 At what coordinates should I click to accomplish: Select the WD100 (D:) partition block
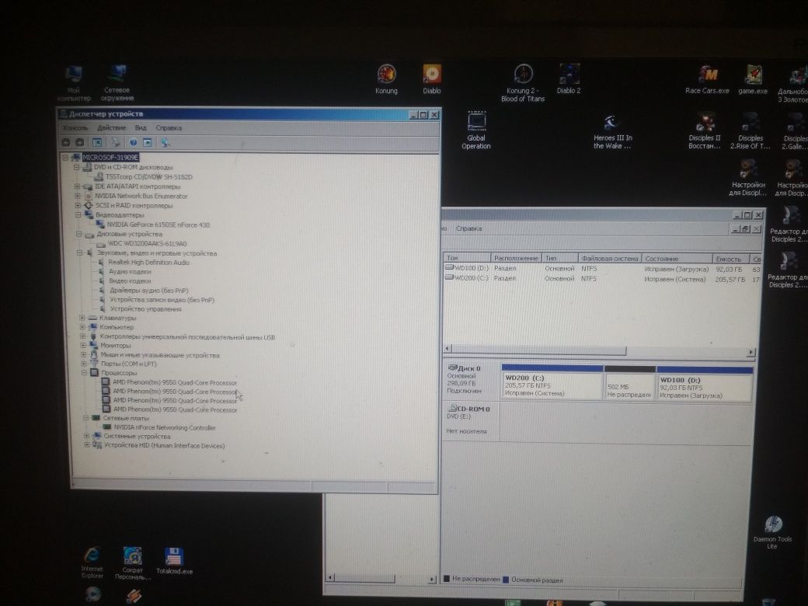(x=705, y=384)
